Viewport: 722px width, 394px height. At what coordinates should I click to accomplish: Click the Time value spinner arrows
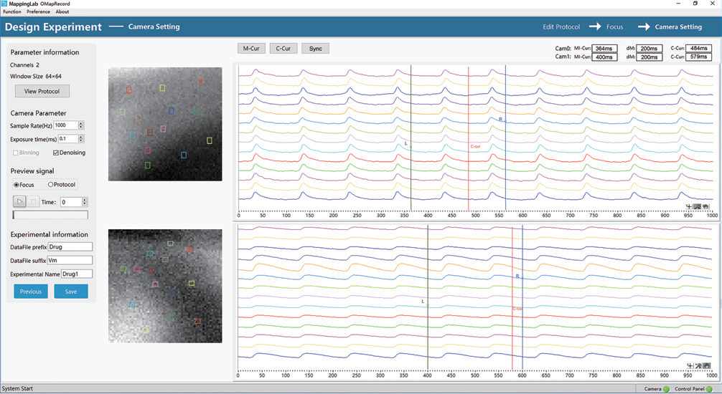pyautogui.click(x=85, y=202)
